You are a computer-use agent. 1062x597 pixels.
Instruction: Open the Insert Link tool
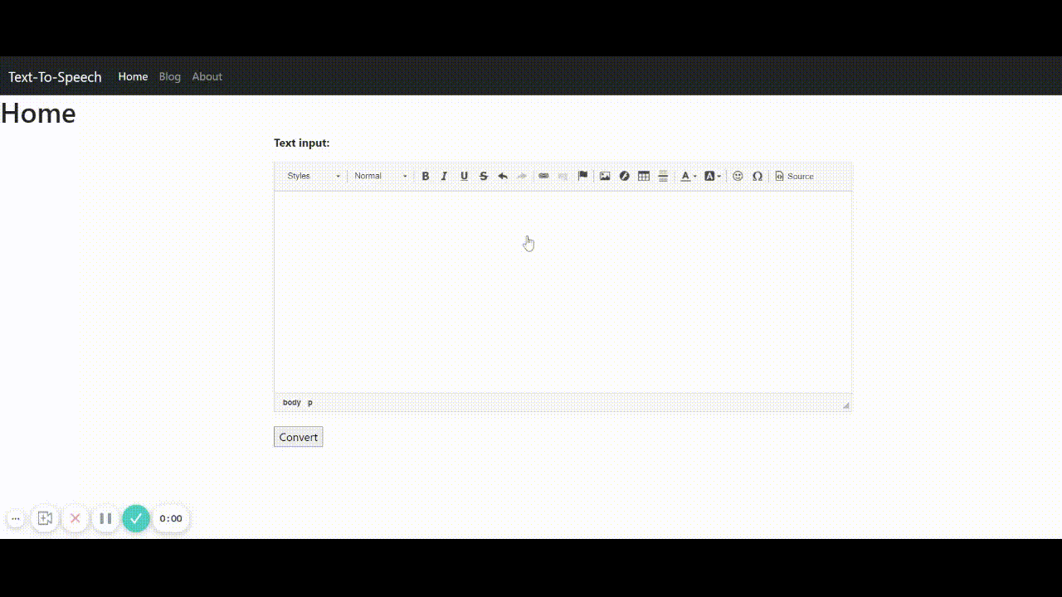pyautogui.click(x=543, y=176)
